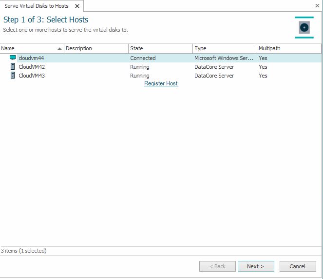
Task: Click the virtual disk wizard icon
Action: 304,27
